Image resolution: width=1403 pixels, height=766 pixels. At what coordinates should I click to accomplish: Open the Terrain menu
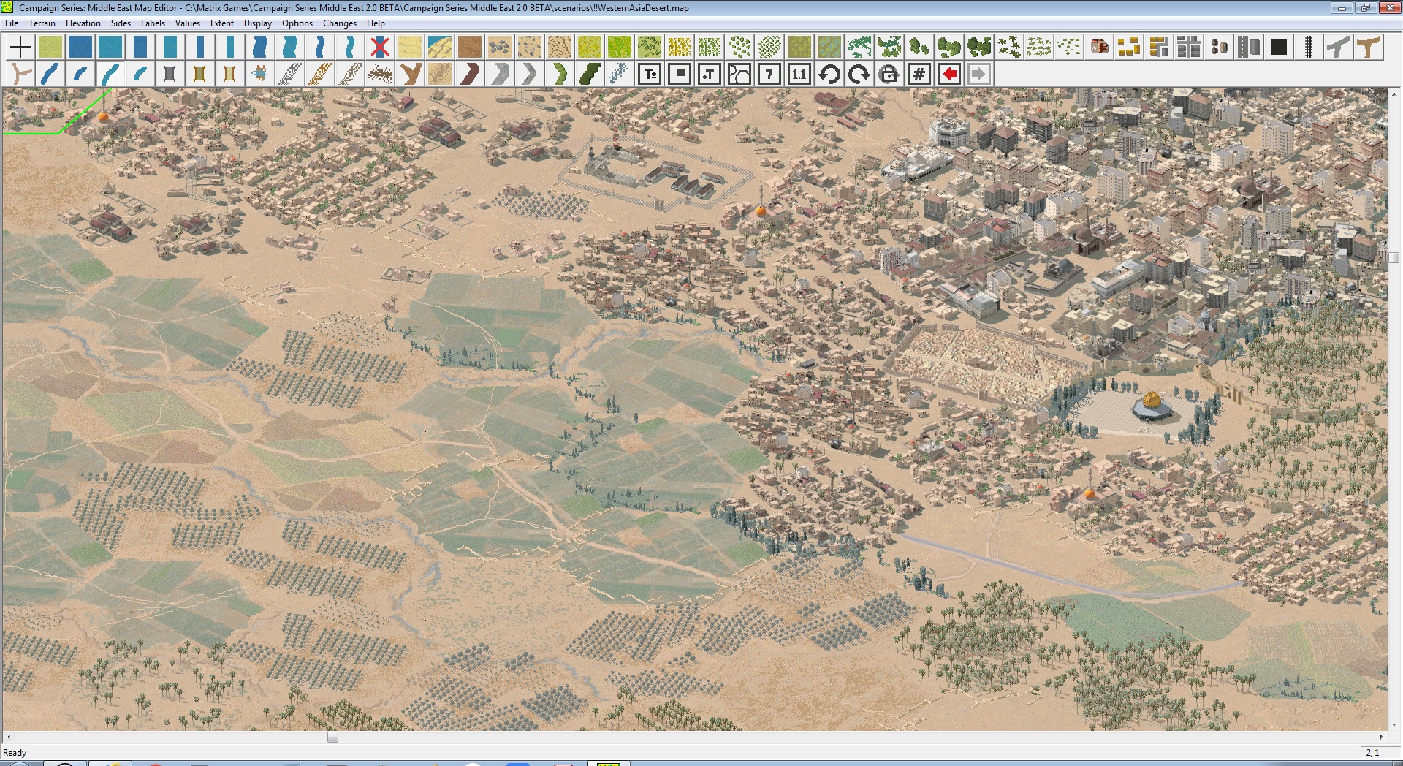click(x=42, y=23)
